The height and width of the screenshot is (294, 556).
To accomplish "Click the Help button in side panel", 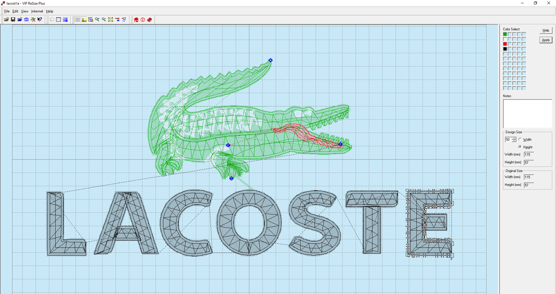I will point(546,30).
